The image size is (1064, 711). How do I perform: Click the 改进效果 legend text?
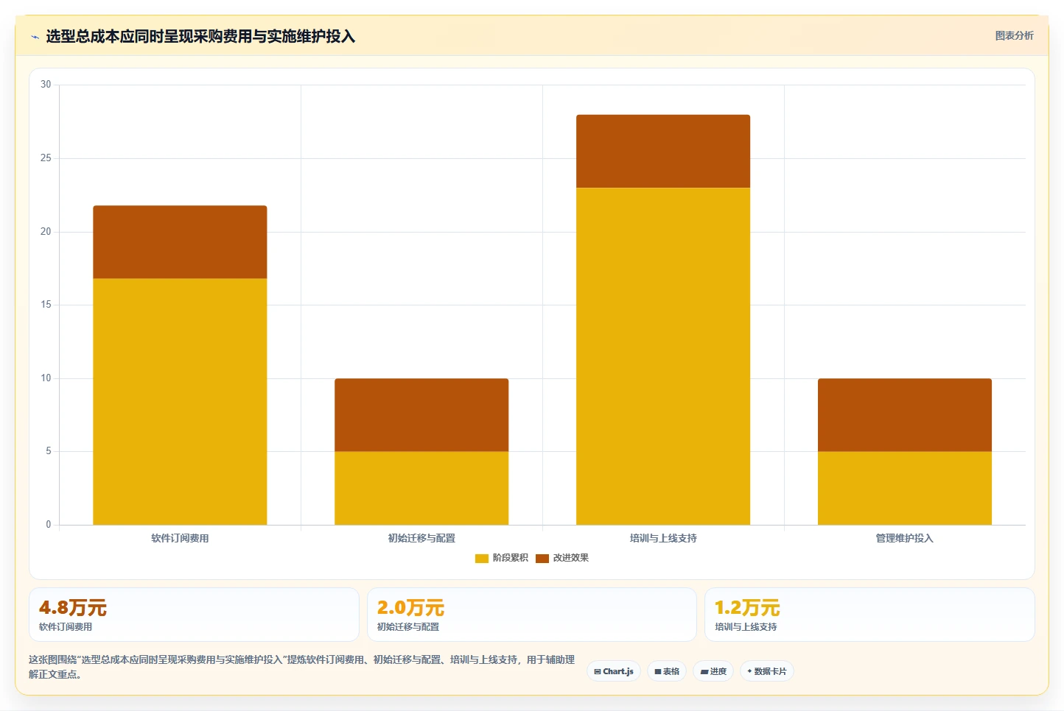[571, 558]
